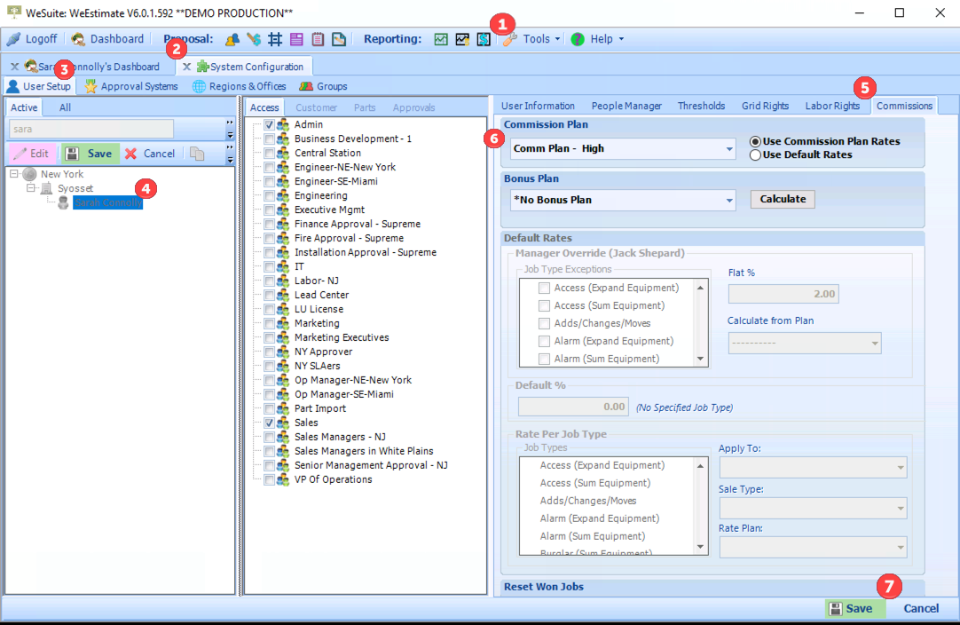Collapse the New York tree node
Viewport: 960px width, 625px height.
pyautogui.click(x=13, y=174)
